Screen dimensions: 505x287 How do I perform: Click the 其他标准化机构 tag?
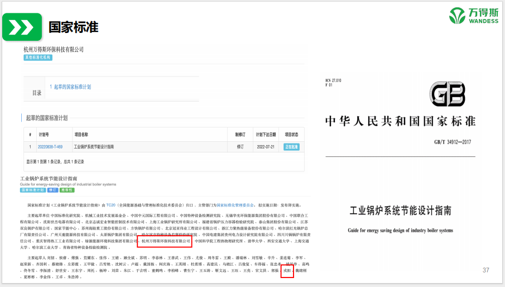click(37, 58)
